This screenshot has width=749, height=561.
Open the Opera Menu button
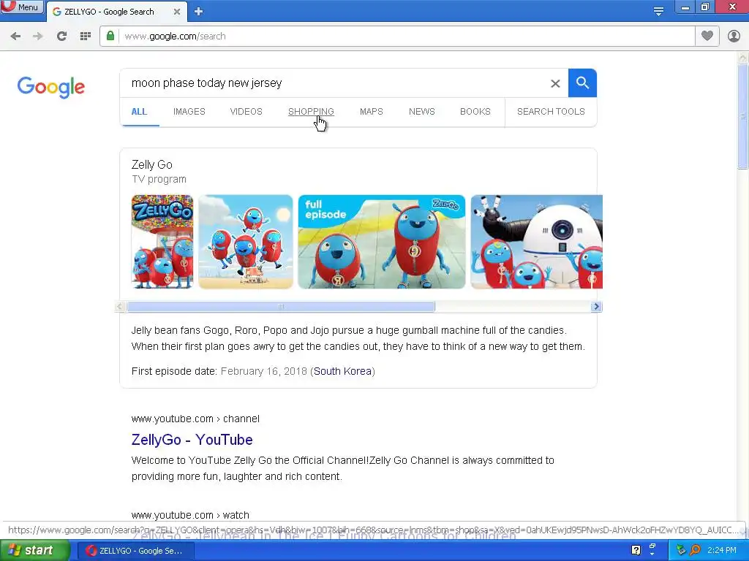[x=22, y=7]
